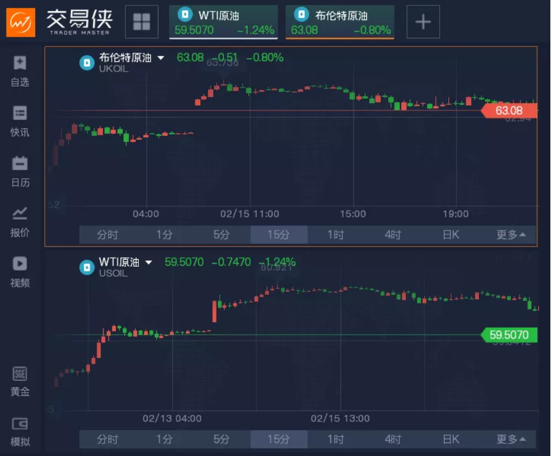Select 1时 timeframe in the upper chart
The image size is (552, 456).
click(335, 235)
